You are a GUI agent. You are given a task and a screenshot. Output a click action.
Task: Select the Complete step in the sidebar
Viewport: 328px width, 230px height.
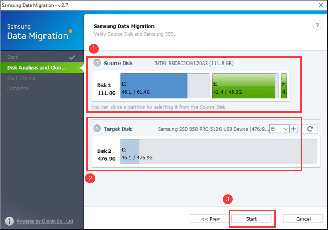[18, 88]
